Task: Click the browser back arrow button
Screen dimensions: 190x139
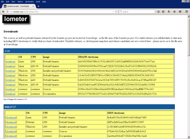Action: click(3, 12)
